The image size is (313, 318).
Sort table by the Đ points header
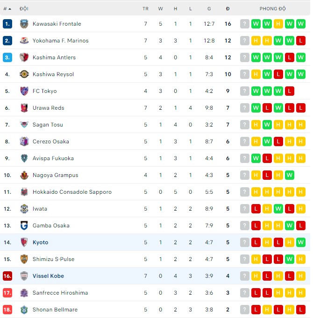[228, 9]
